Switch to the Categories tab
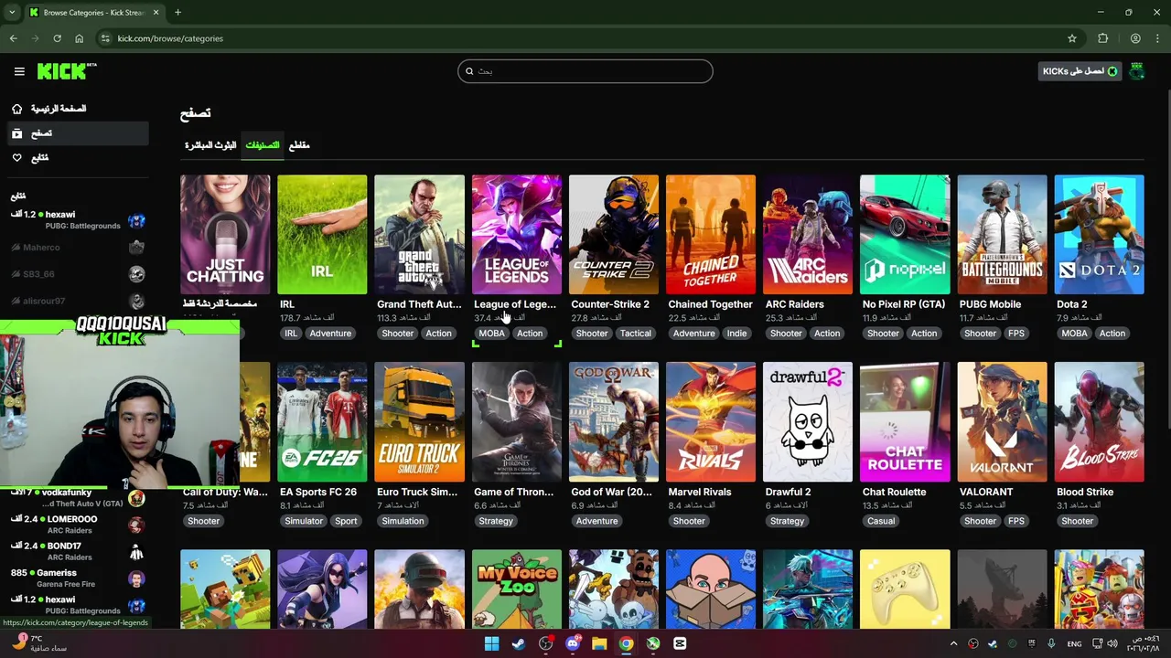 (x=263, y=145)
